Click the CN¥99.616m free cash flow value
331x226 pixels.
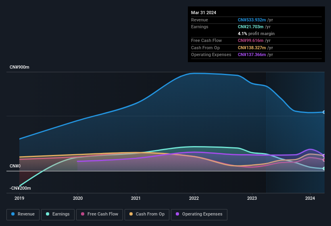pyautogui.click(x=251, y=40)
